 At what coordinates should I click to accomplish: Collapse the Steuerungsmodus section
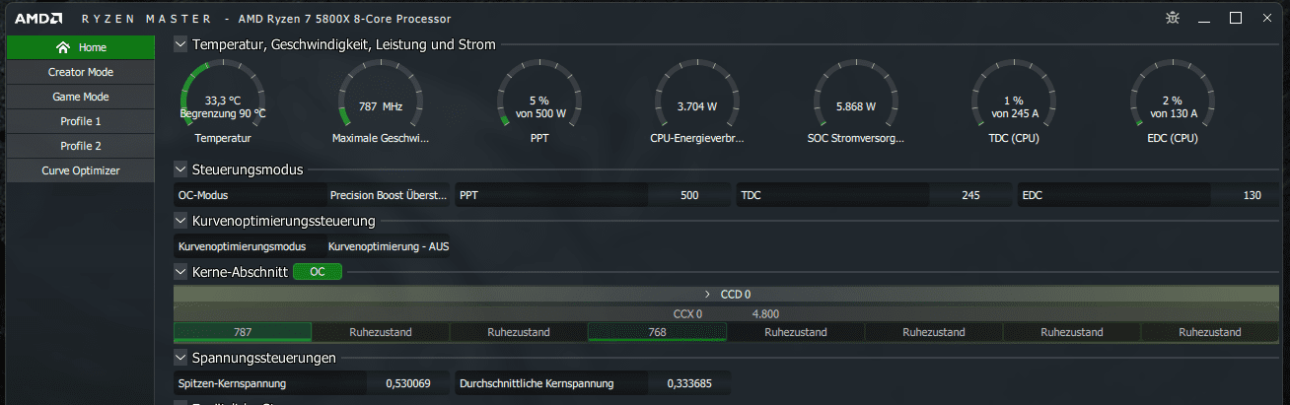(x=180, y=169)
